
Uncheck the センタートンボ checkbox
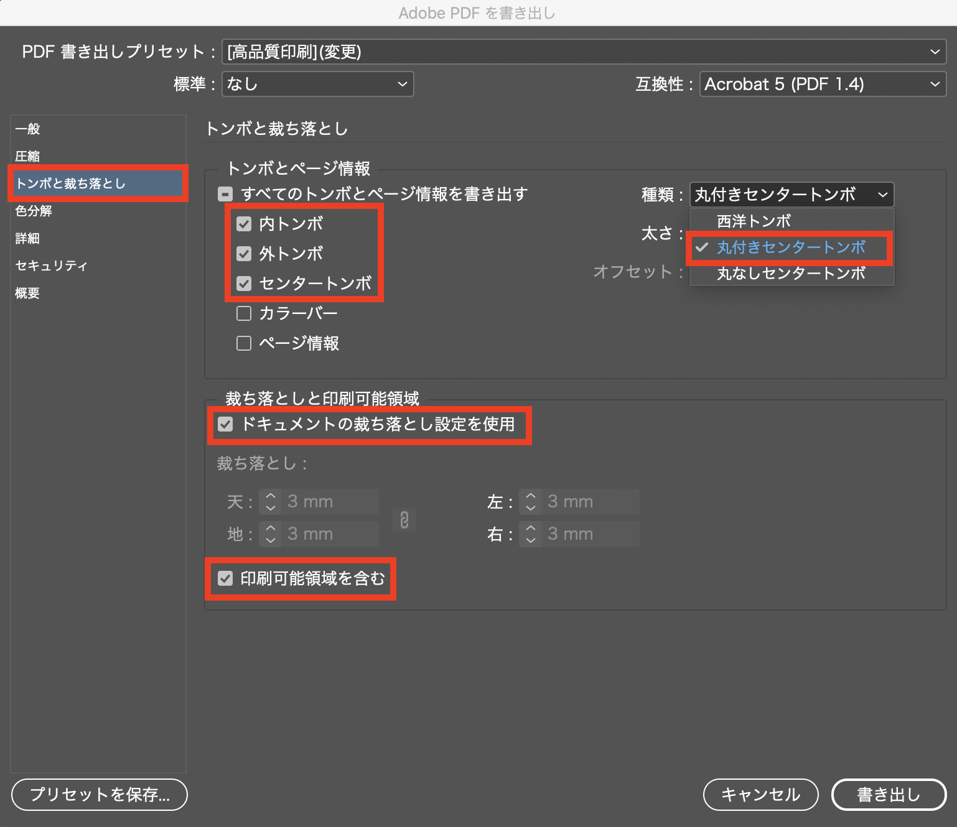pos(244,284)
